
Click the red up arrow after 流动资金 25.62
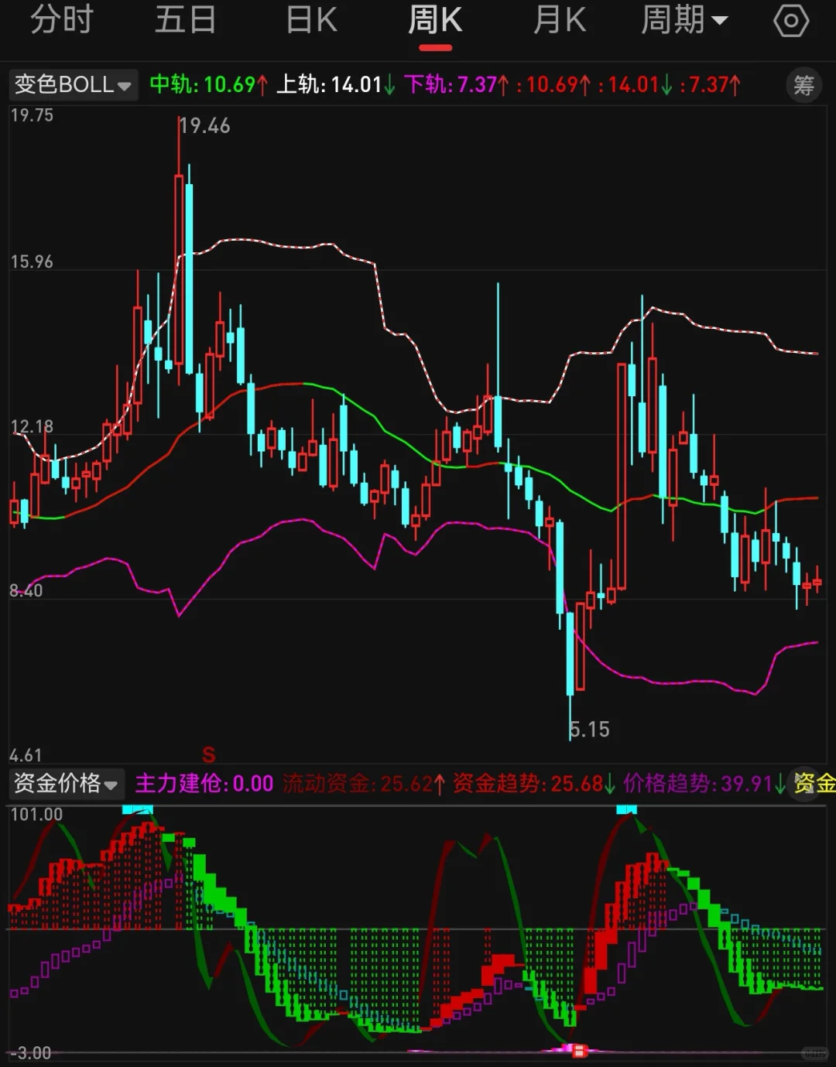tap(440, 784)
